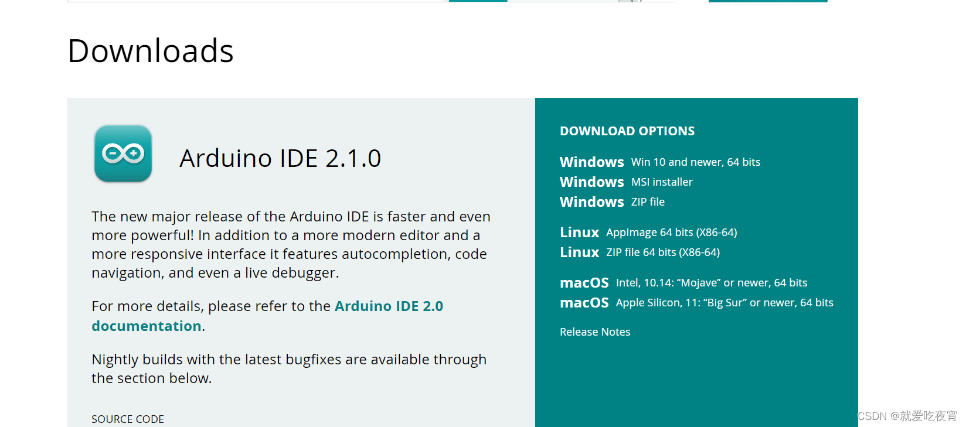
Task: Open the Release Notes link
Action: [595, 332]
